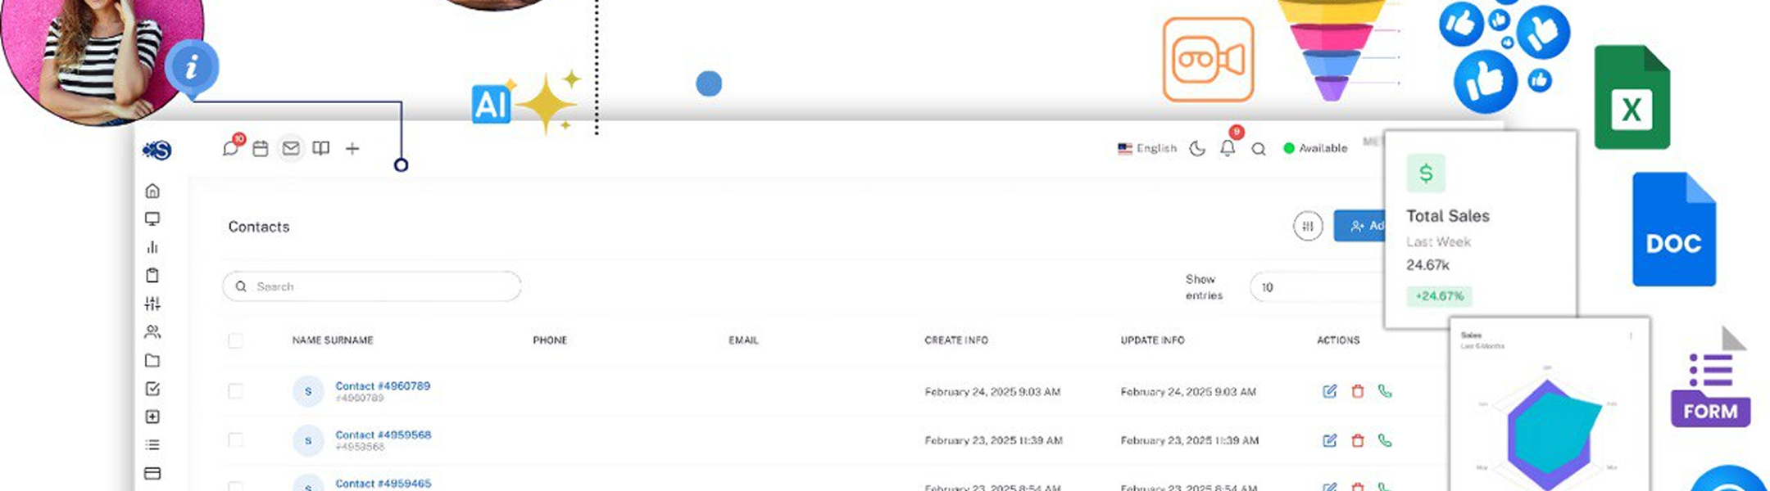1770x491 pixels.
Task: Open the chat messages icon with badge
Action: coord(231,148)
